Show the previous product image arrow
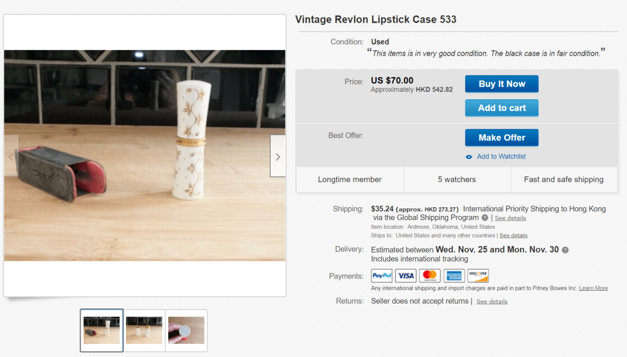This screenshot has height=357, width=627. [11, 156]
